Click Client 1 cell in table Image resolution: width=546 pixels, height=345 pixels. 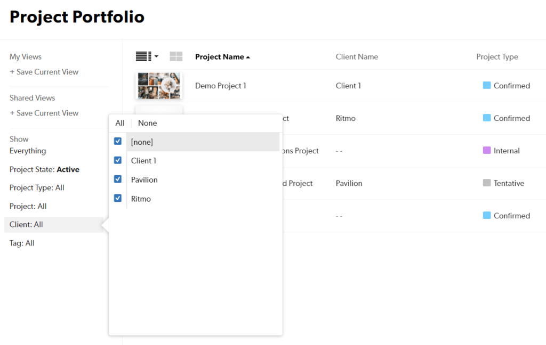point(348,86)
